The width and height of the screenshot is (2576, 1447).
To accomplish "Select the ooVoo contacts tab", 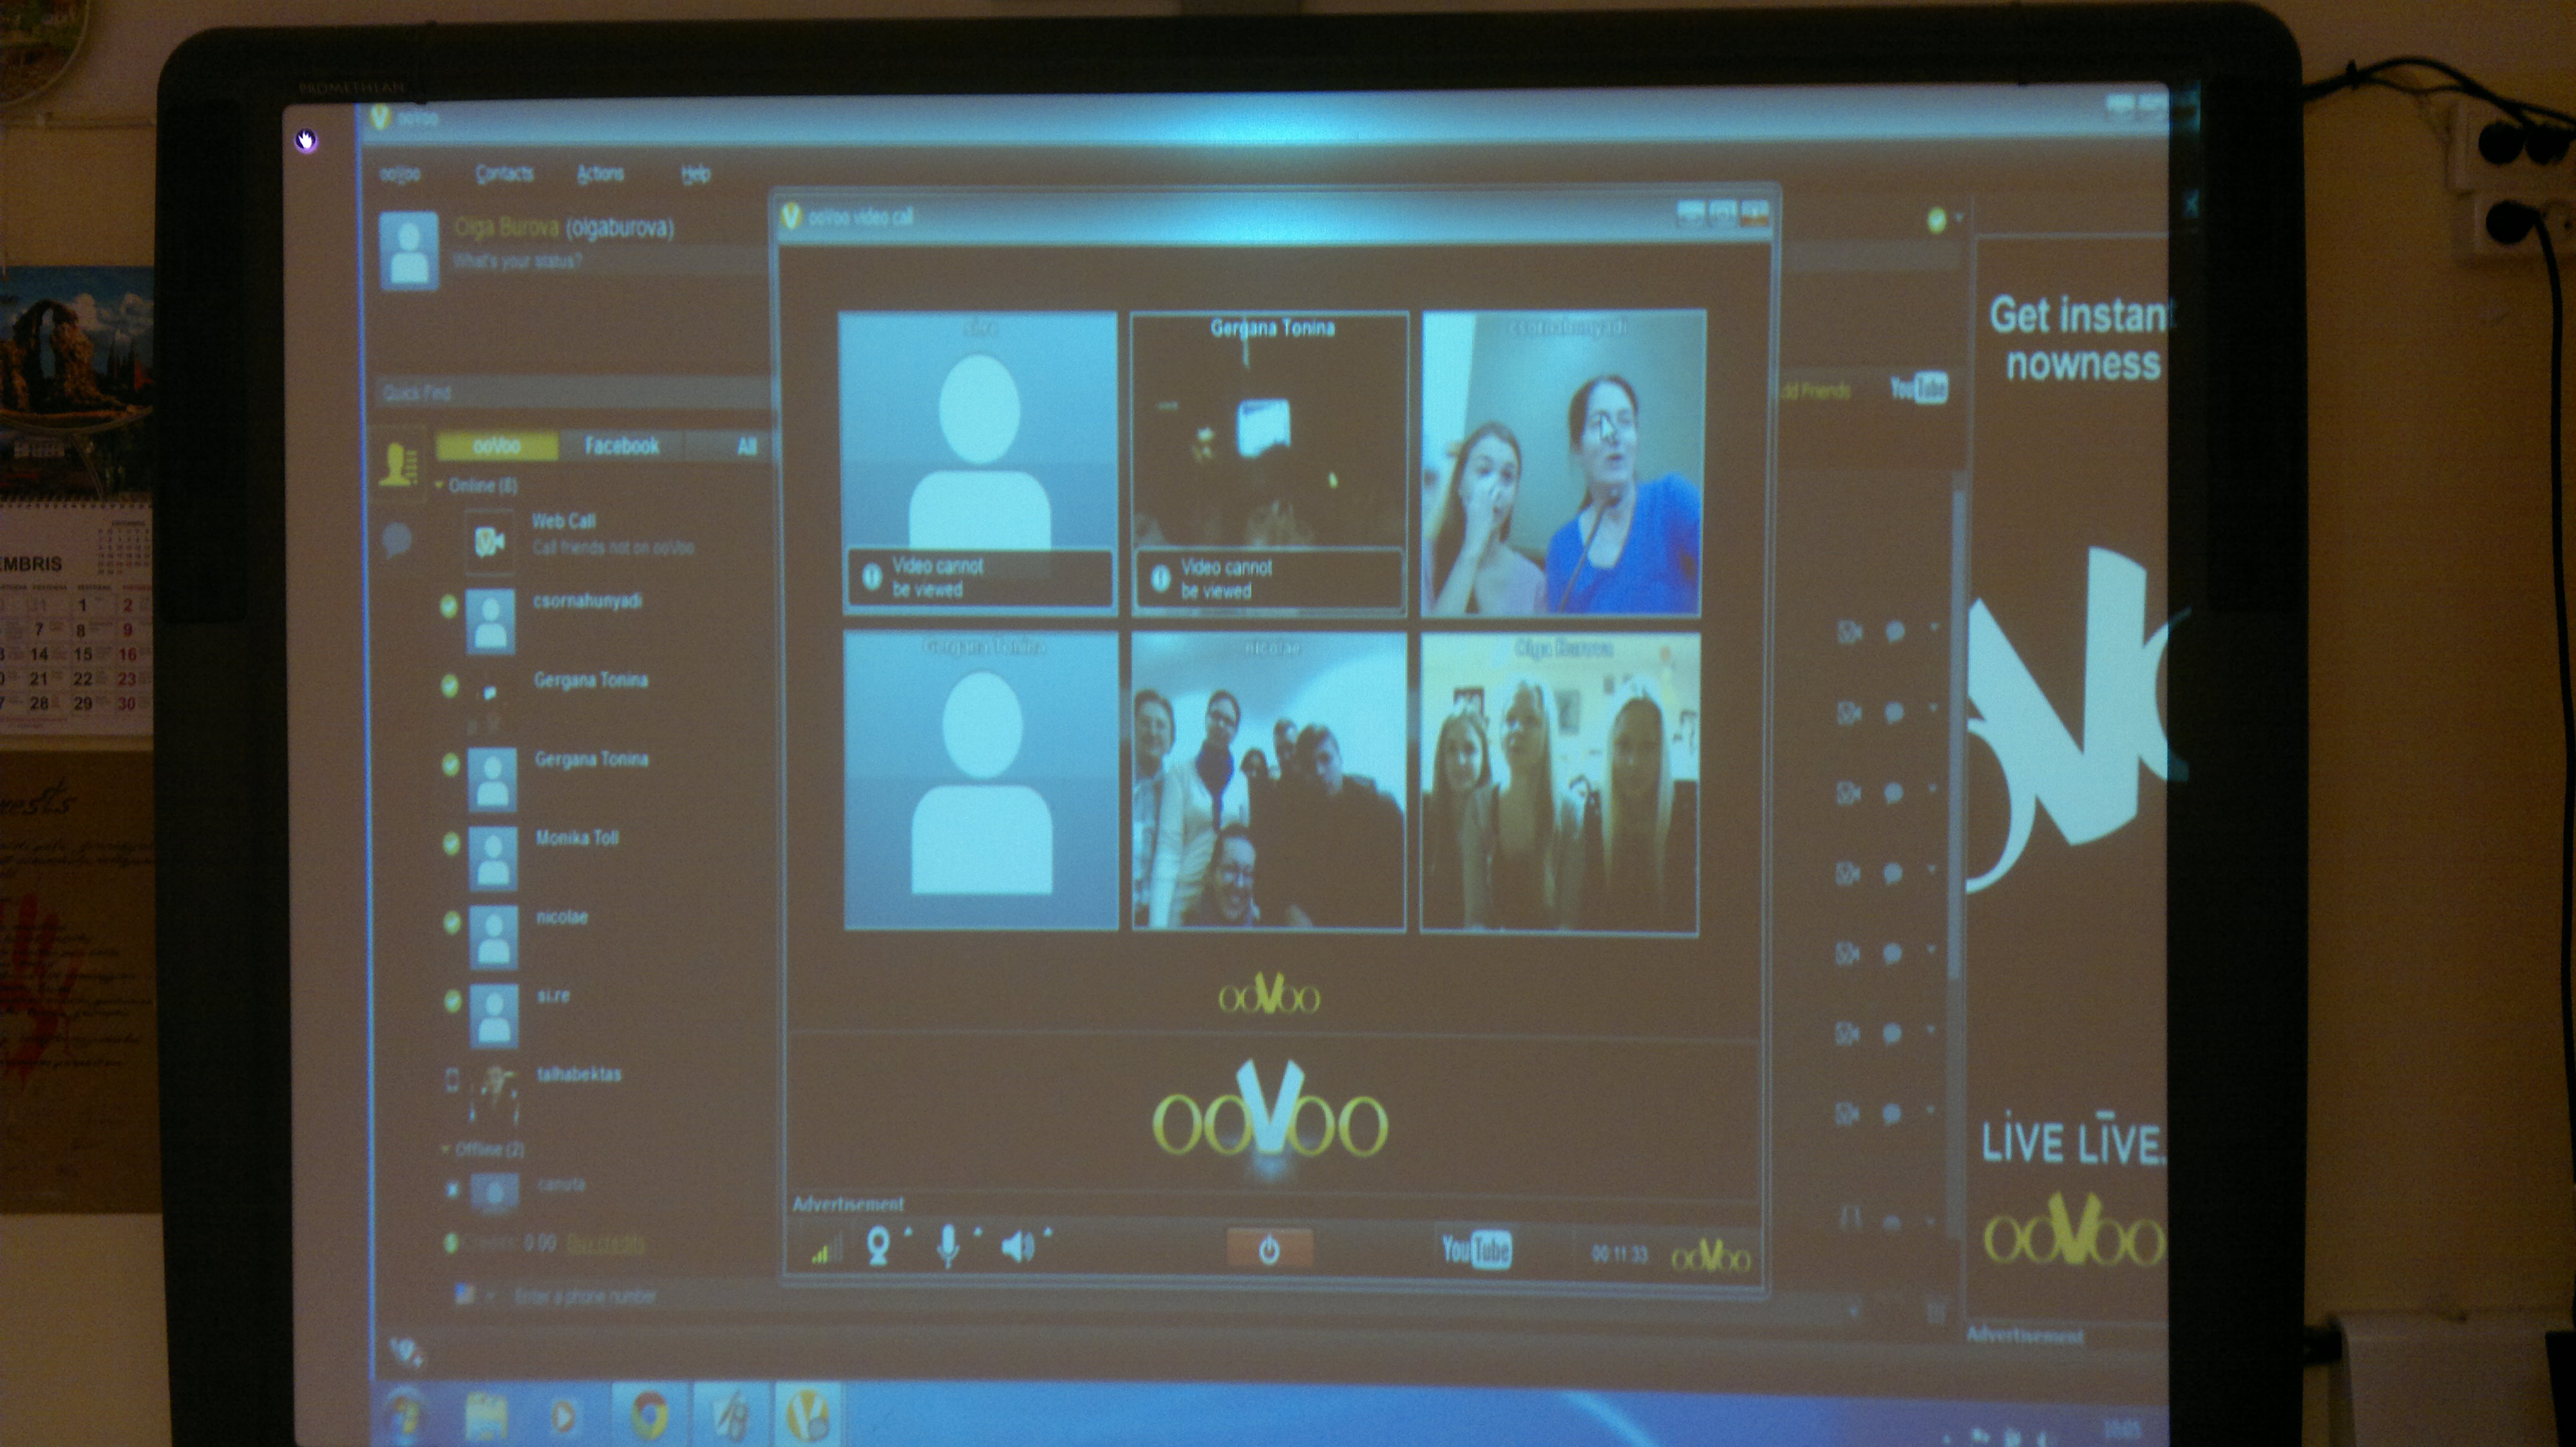I will (x=497, y=445).
